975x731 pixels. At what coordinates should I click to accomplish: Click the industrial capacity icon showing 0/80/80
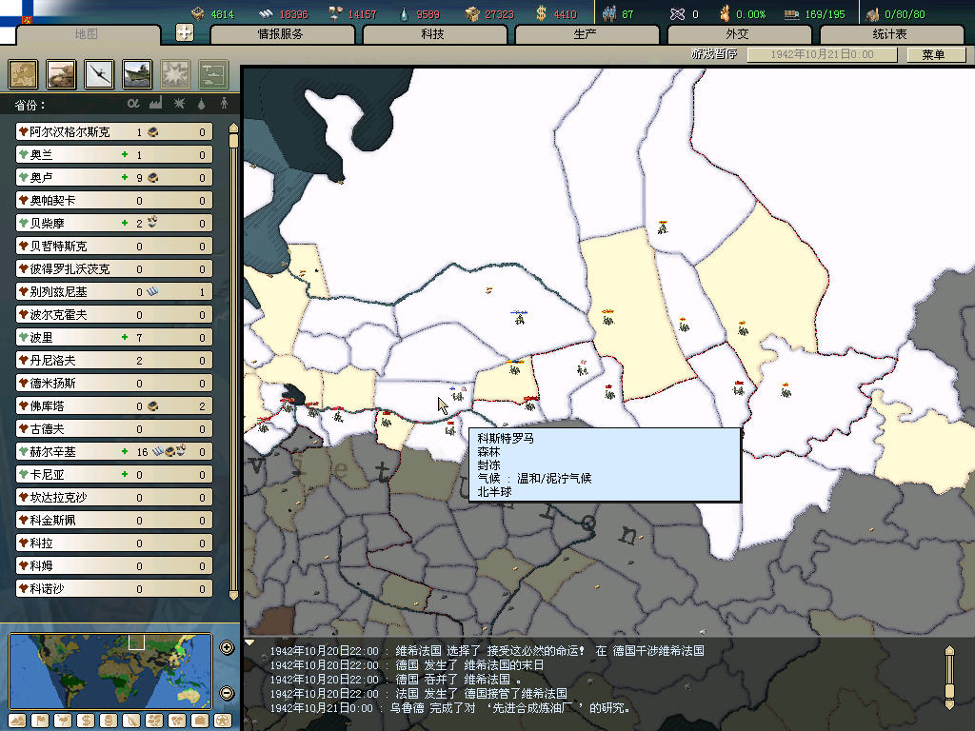872,13
